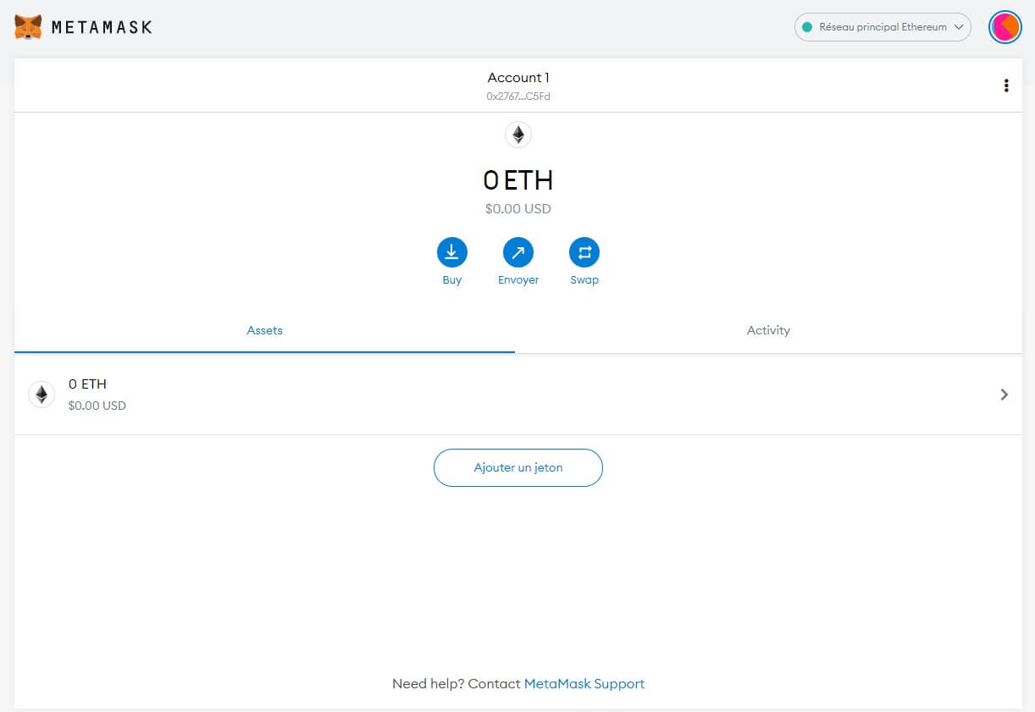Click the MetaMask fox logo
Image resolution: width=1035 pixels, height=712 pixels.
[28, 27]
